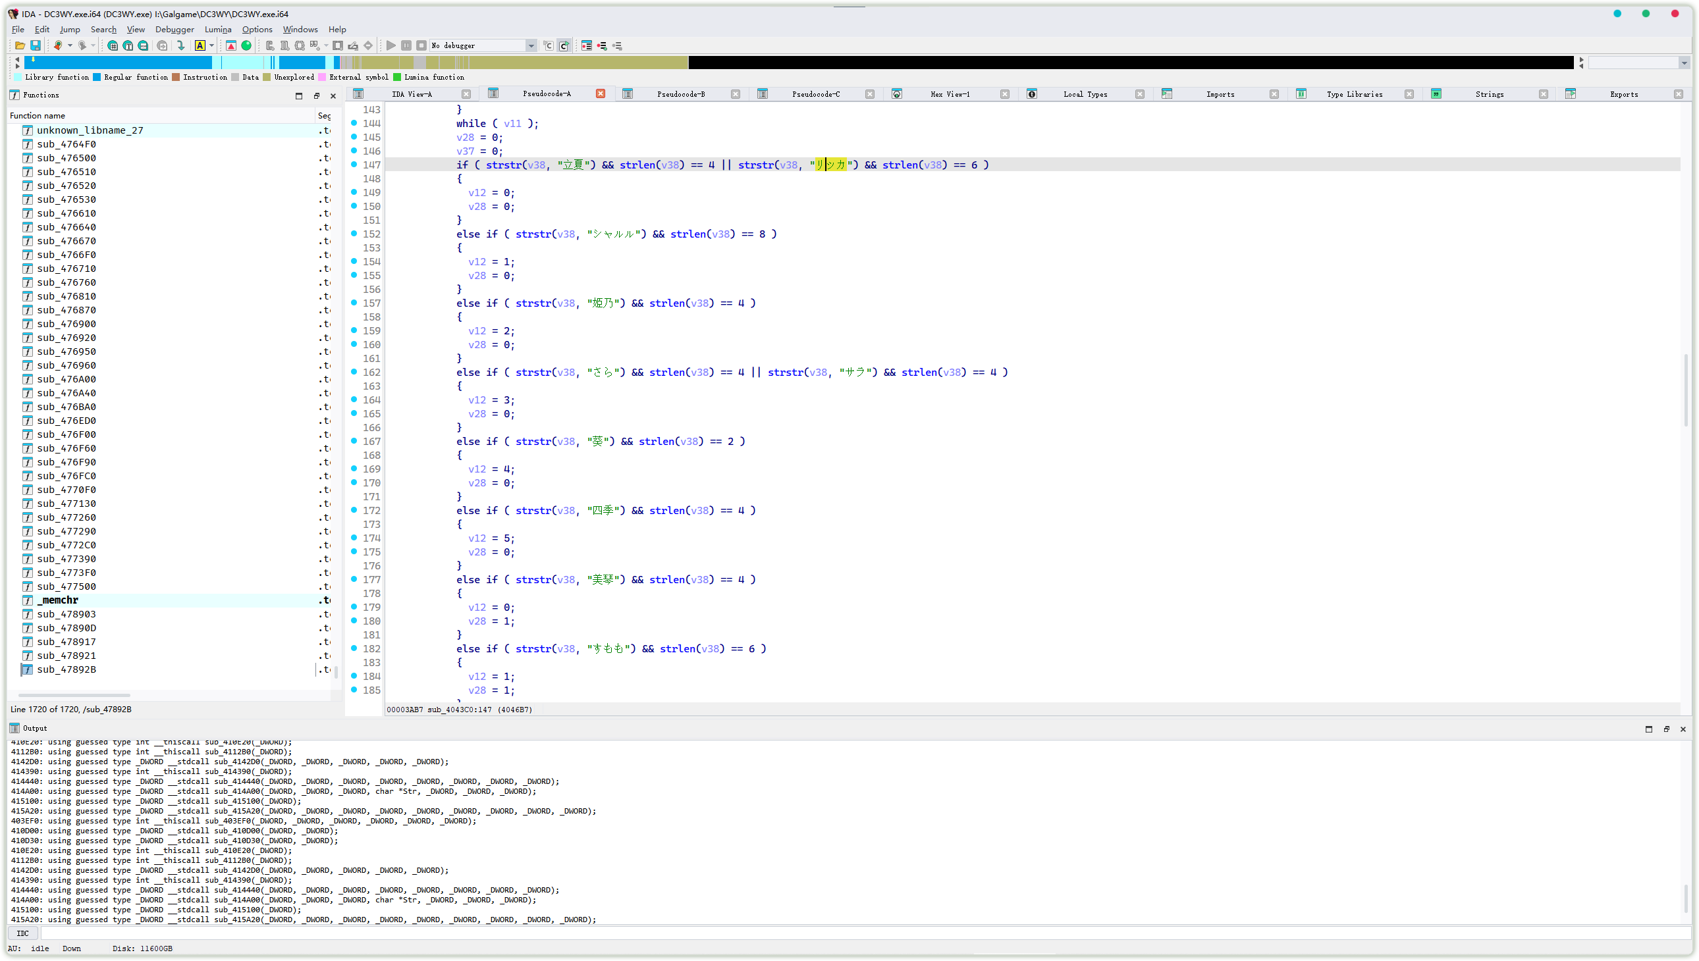Select function sub_476BA0 in list
This screenshot has height=961, width=1699.
[x=66, y=407]
